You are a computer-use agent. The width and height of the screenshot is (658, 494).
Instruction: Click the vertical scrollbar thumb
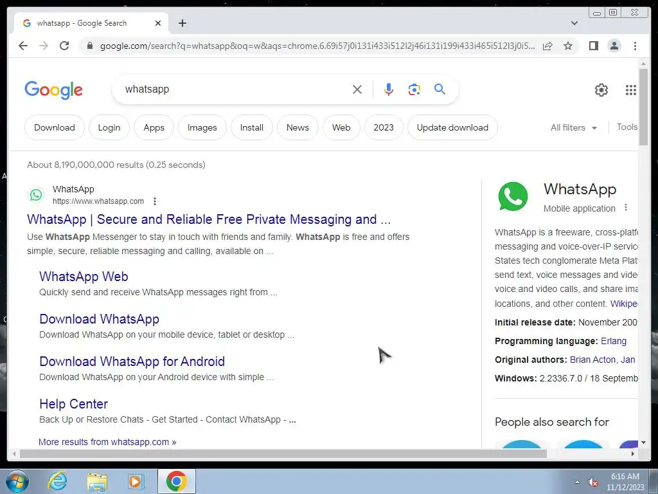coord(643,107)
